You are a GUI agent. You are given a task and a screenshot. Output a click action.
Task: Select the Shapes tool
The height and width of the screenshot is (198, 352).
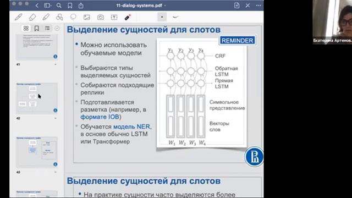tap(59, 17)
